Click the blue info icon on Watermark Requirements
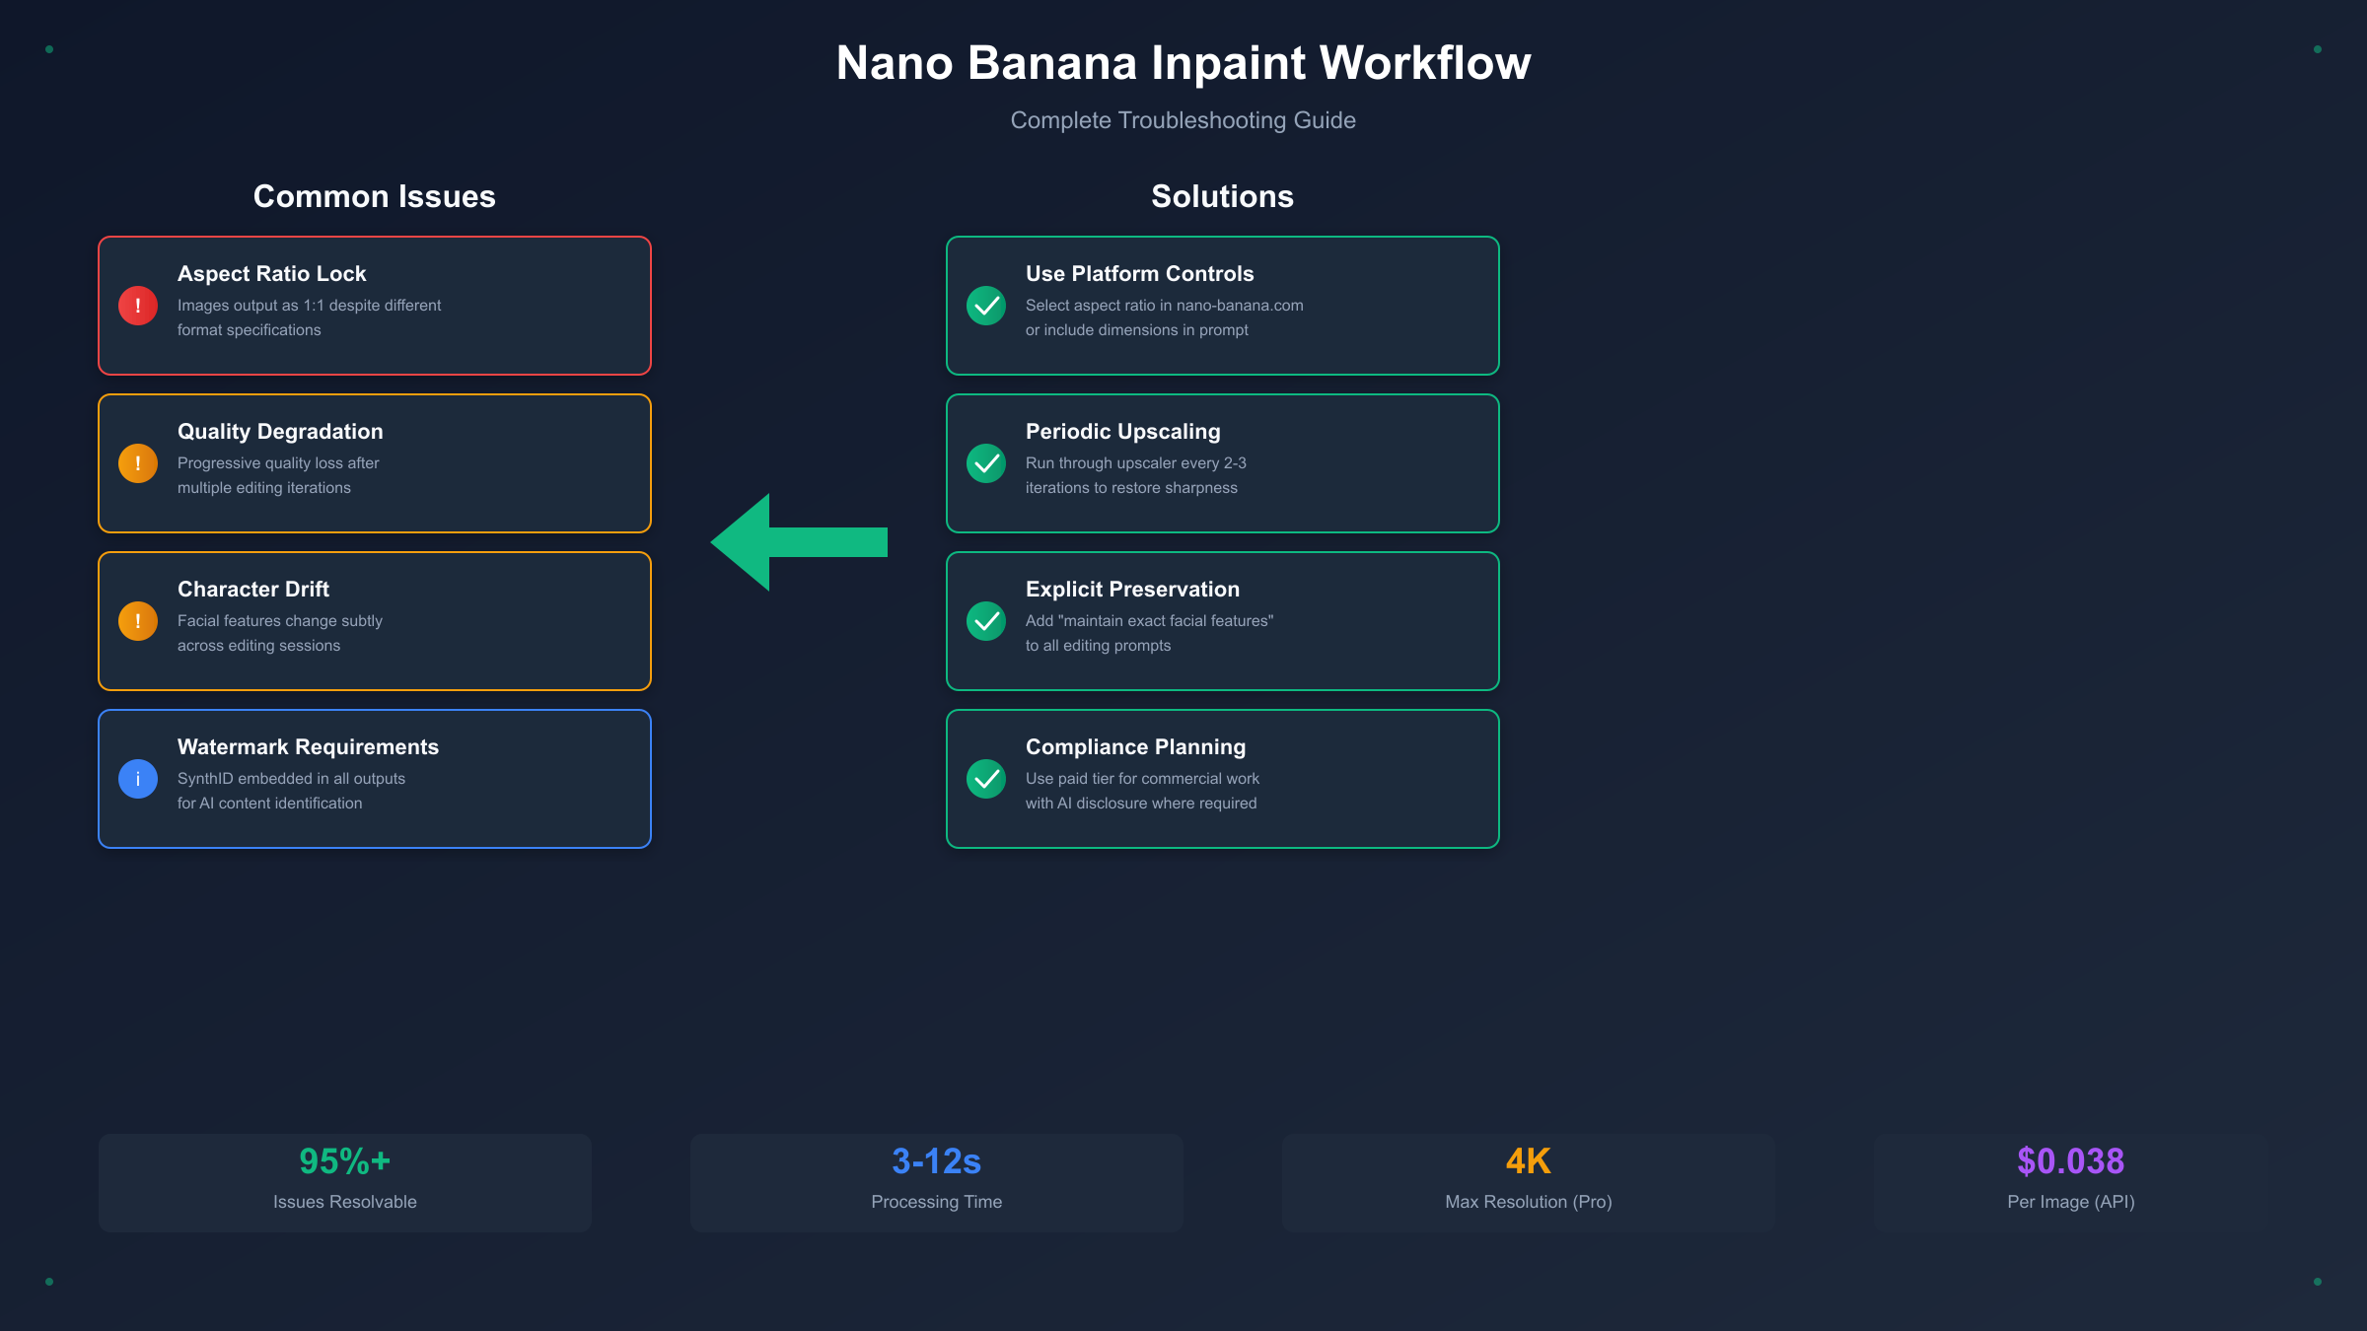 tap(138, 779)
